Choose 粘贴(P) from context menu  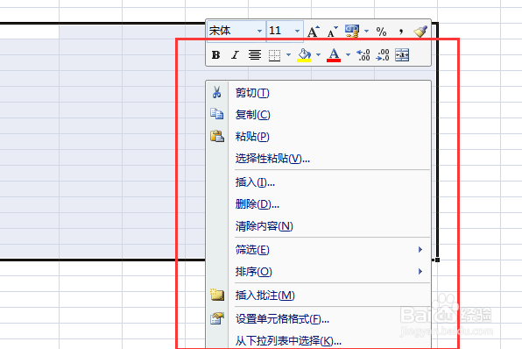(319, 136)
